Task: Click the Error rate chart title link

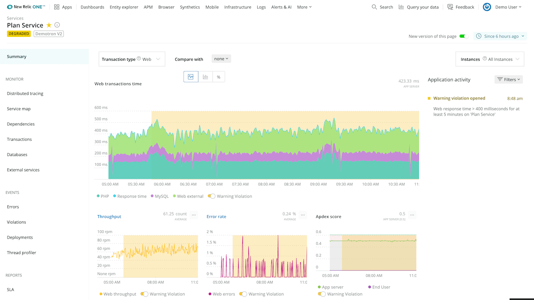Action: (x=216, y=216)
